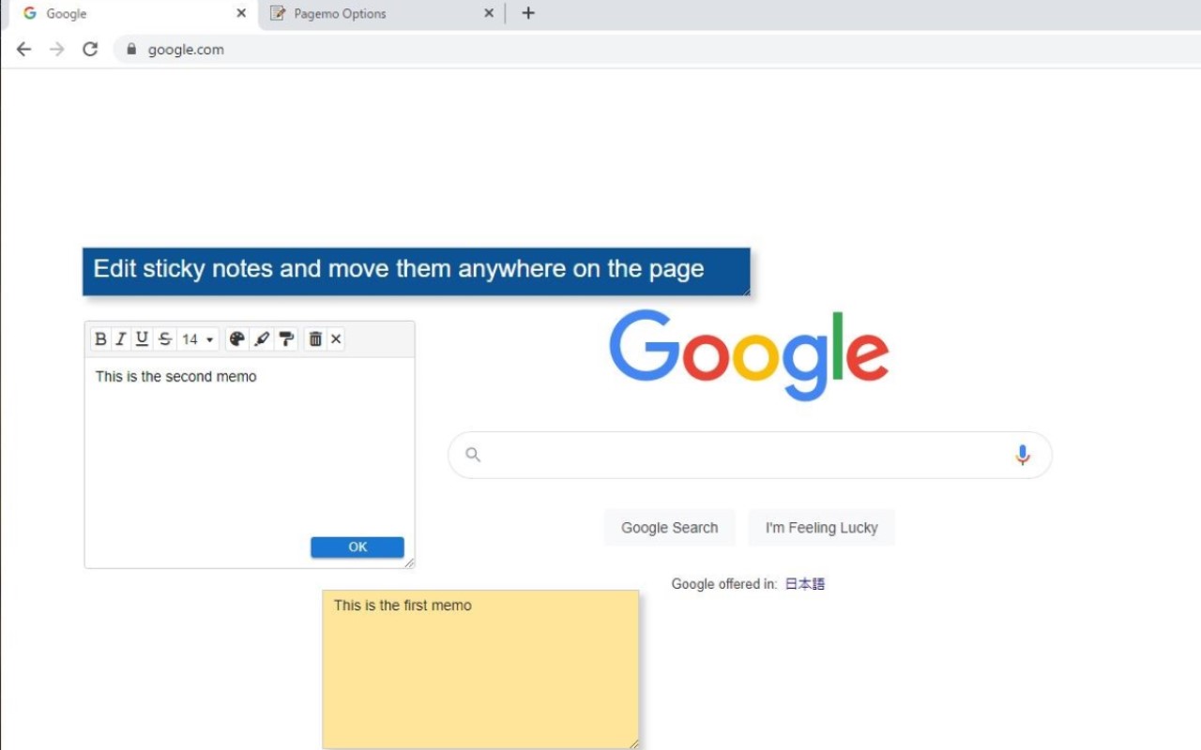Screen dimensions: 1201x750
Task: Go forward with the browser forward arrow
Action: click(x=57, y=50)
